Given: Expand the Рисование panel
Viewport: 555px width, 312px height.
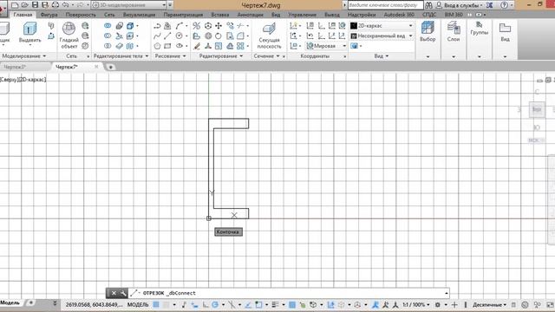Looking at the screenshot, I should pos(170,55).
